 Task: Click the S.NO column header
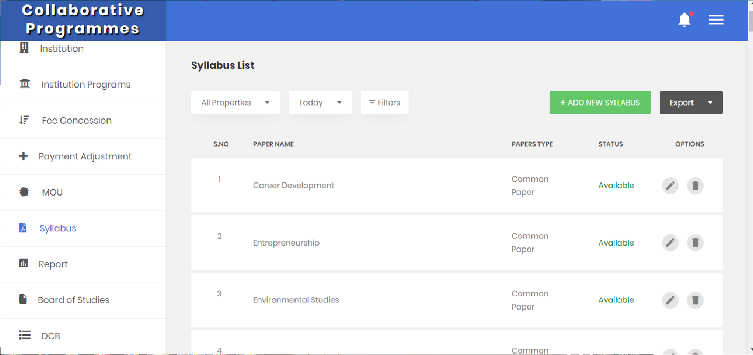[x=221, y=144]
